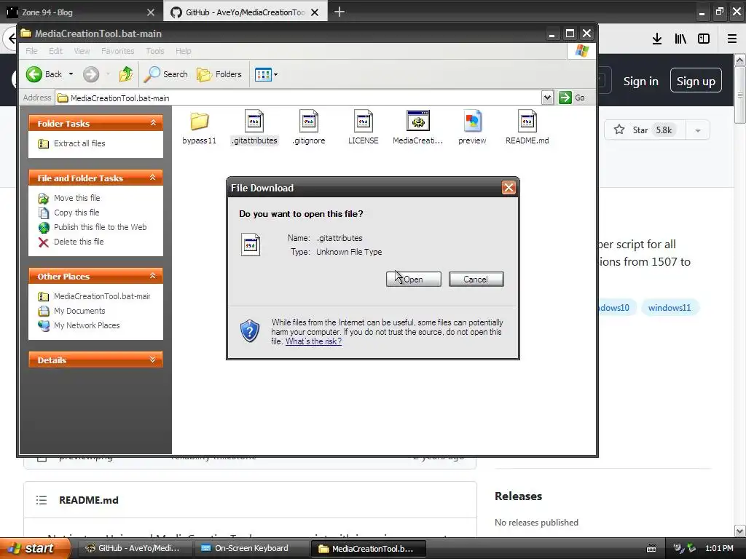Collapse File and Folder Tasks panel
The width and height of the screenshot is (746, 559).
point(153,178)
